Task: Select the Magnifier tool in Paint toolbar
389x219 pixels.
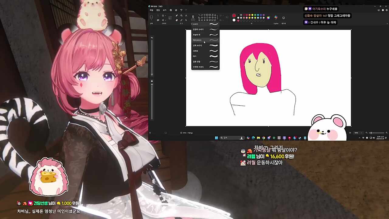Action: point(186,20)
